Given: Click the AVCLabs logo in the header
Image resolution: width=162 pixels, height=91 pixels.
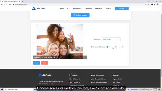Looking at the screenshot, I should pyautogui.click(x=39, y=8).
